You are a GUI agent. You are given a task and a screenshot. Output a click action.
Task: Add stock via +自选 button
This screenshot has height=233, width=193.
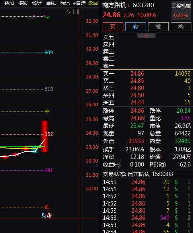tap(79, 3)
